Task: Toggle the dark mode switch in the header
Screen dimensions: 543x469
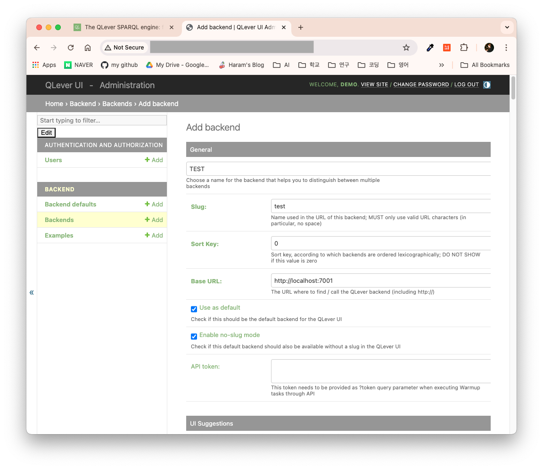Action: tap(486, 85)
